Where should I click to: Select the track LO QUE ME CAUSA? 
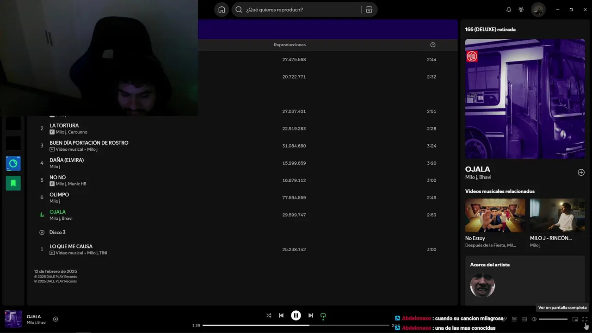71,247
